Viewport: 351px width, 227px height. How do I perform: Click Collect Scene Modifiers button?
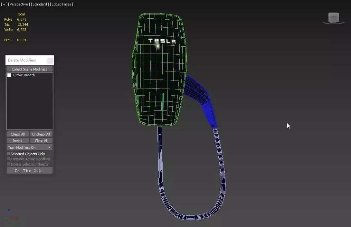pos(30,69)
